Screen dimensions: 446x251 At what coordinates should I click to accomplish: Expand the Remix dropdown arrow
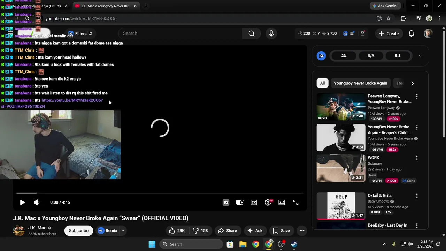(123, 231)
